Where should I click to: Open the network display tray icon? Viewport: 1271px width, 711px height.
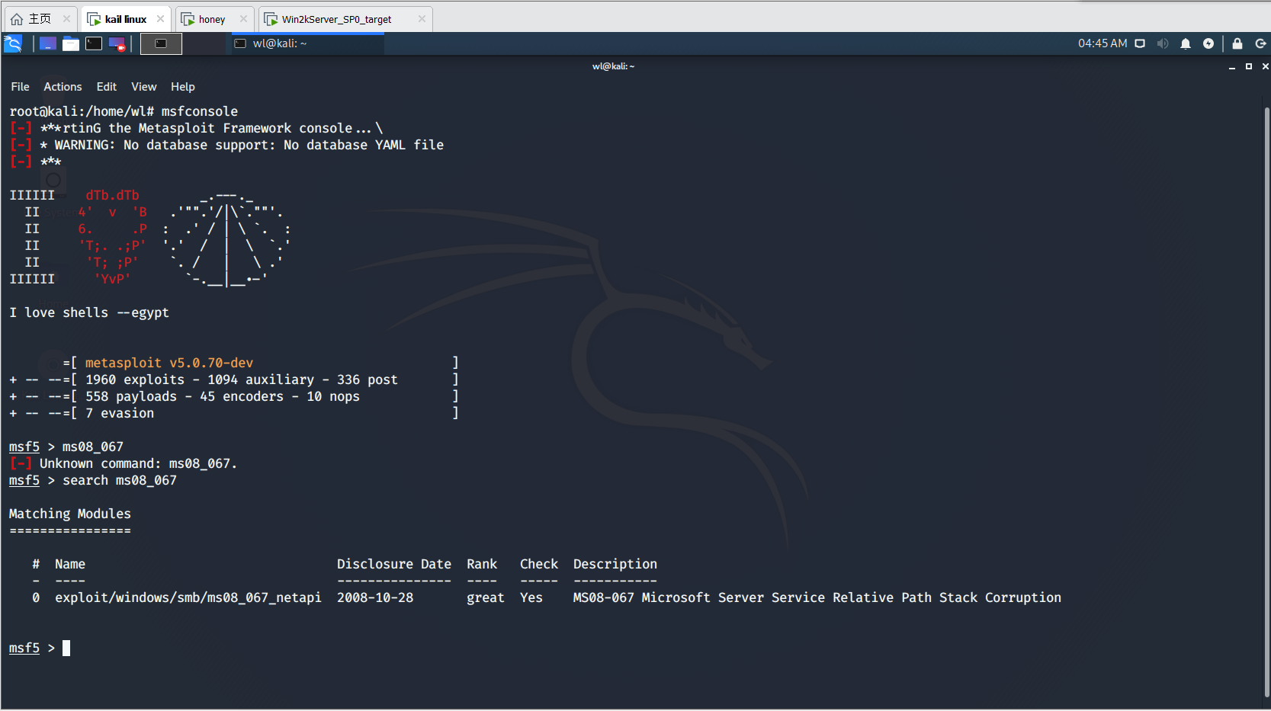click(x=1140, y=43)
